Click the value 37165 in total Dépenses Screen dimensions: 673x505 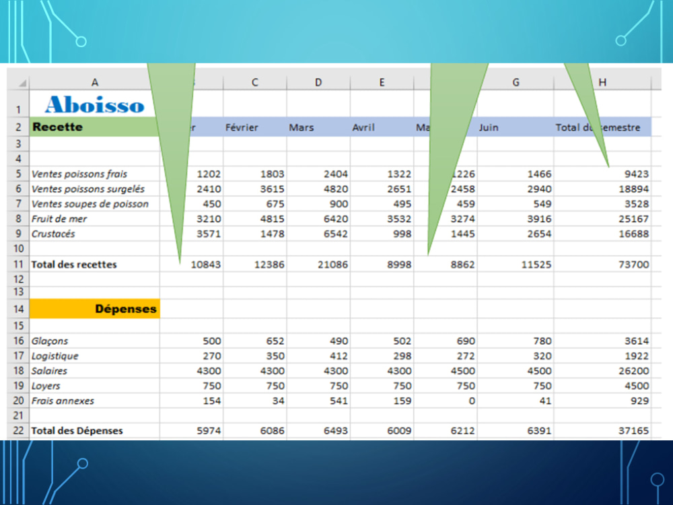633,431
